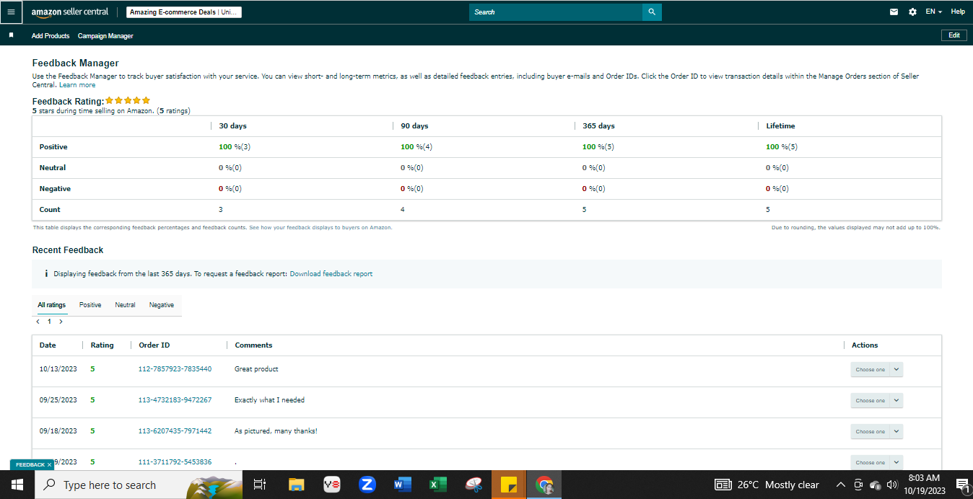The width and height of the screenshot is (973, 499).
Task: Open the action dropdown for Great product
Action: (876, 369)
